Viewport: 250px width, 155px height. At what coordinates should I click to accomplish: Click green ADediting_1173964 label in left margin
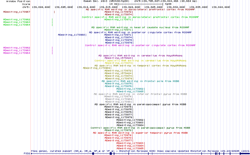click(17, 25)
